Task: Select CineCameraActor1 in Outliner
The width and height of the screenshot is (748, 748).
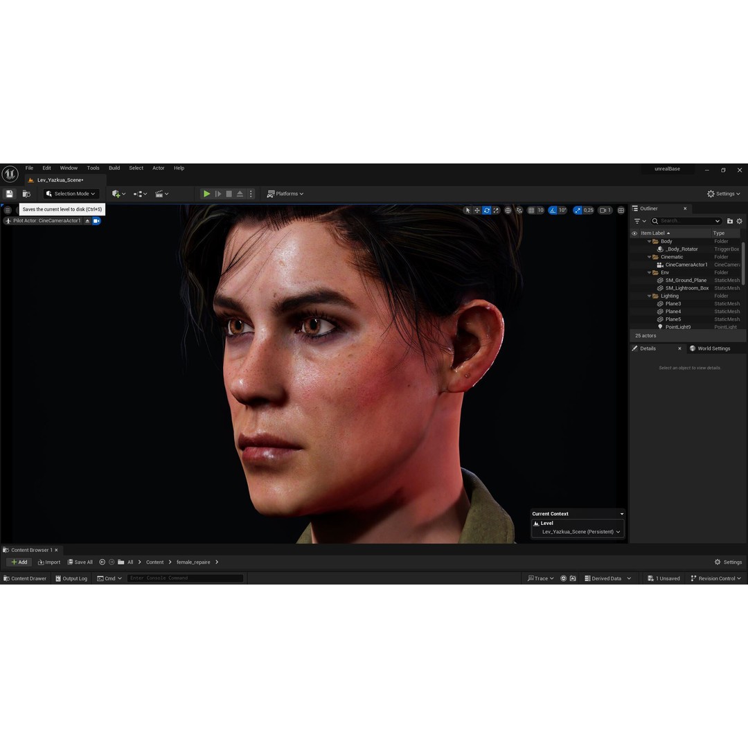Action: click(685, 265)
